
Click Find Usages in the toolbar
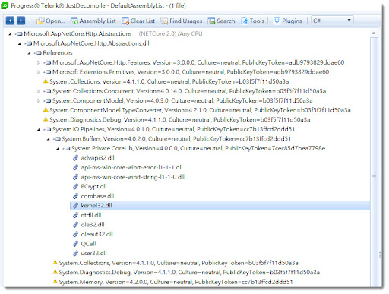point(182,21)
